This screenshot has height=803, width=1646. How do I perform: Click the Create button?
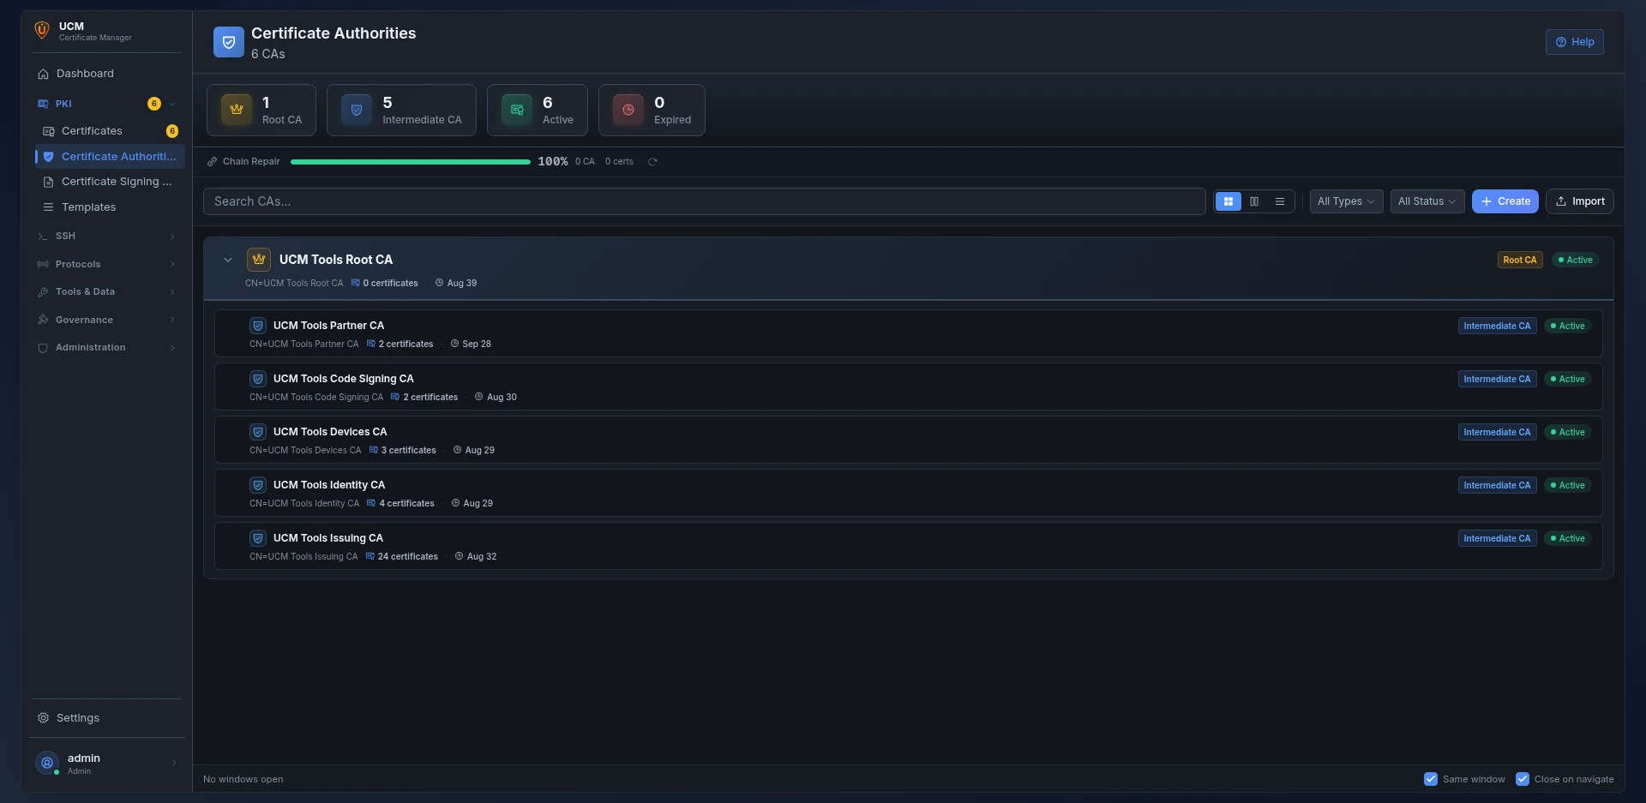coord(1505,201)
